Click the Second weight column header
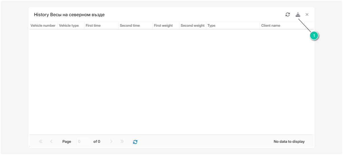 pyautogui.click(x=193, y=26)
